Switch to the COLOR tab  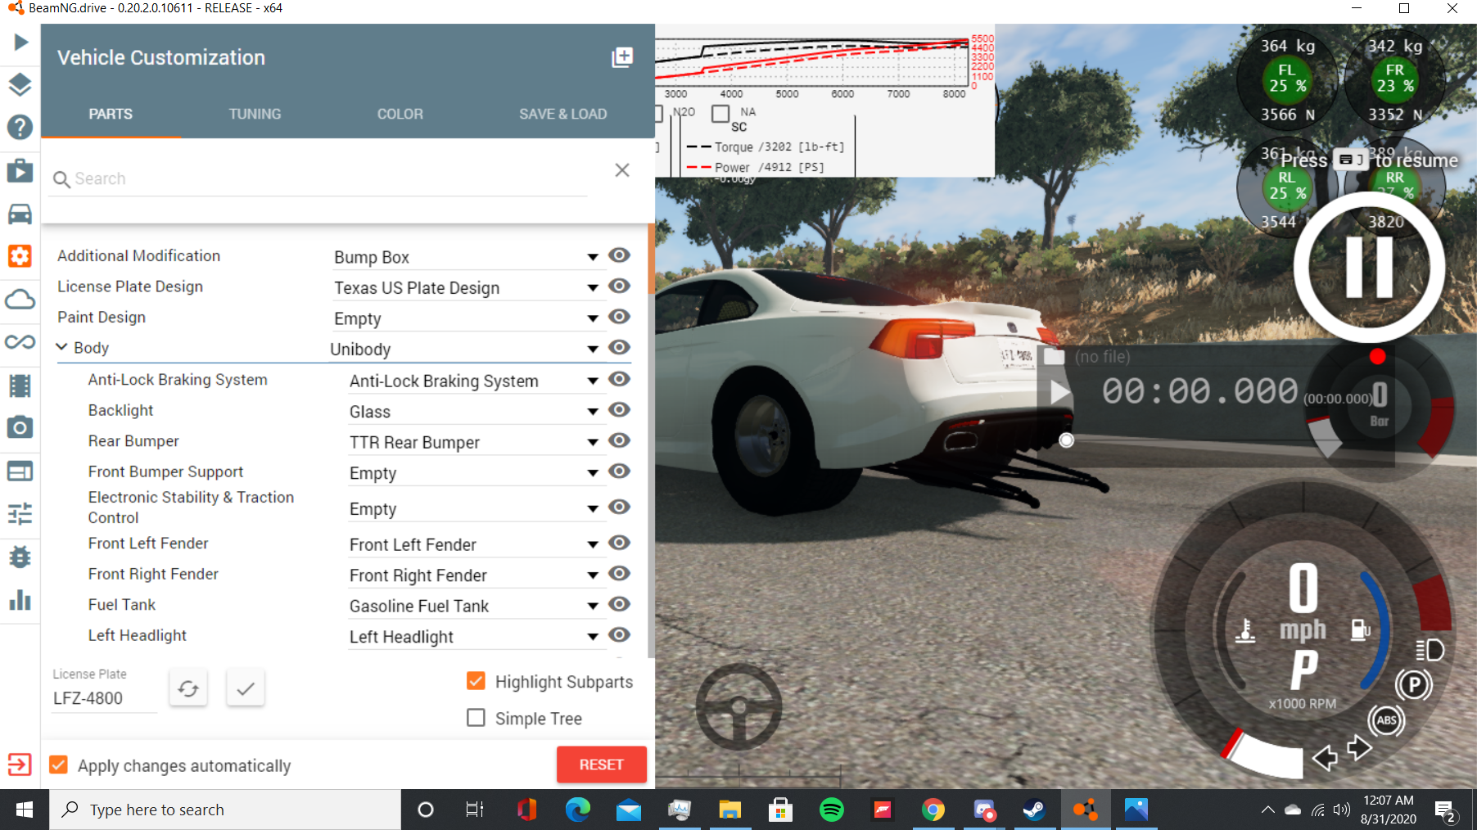400,114
